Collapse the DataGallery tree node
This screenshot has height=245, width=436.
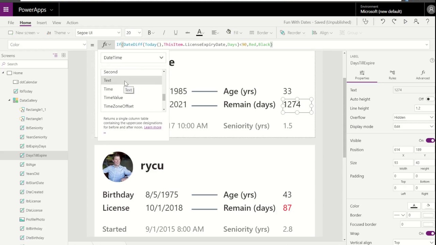click(x=9, y=100)
